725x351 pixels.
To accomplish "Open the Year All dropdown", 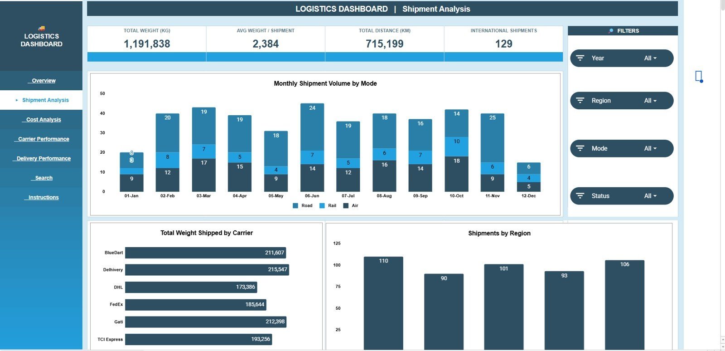I will [x=650, y=58].
